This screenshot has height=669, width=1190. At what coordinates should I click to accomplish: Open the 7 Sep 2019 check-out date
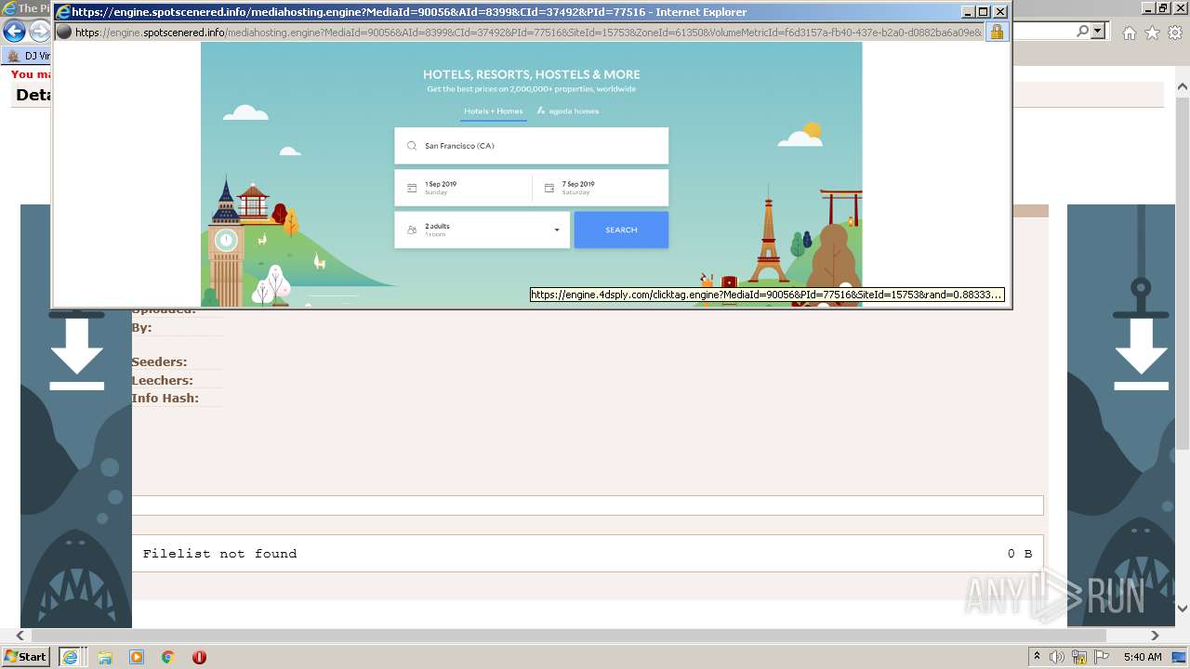[x=601, y=188]
